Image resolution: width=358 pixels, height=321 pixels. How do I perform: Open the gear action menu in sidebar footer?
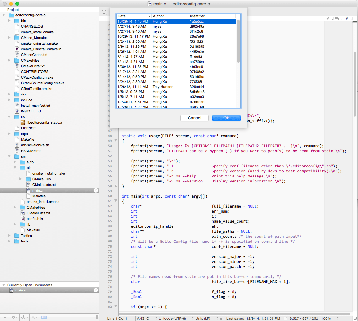point(14,317)
